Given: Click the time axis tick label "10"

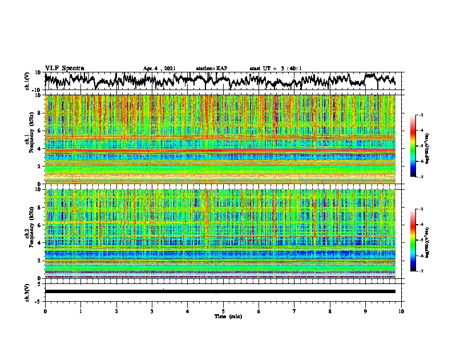Looking at the screenshot, I should [401, 311].
